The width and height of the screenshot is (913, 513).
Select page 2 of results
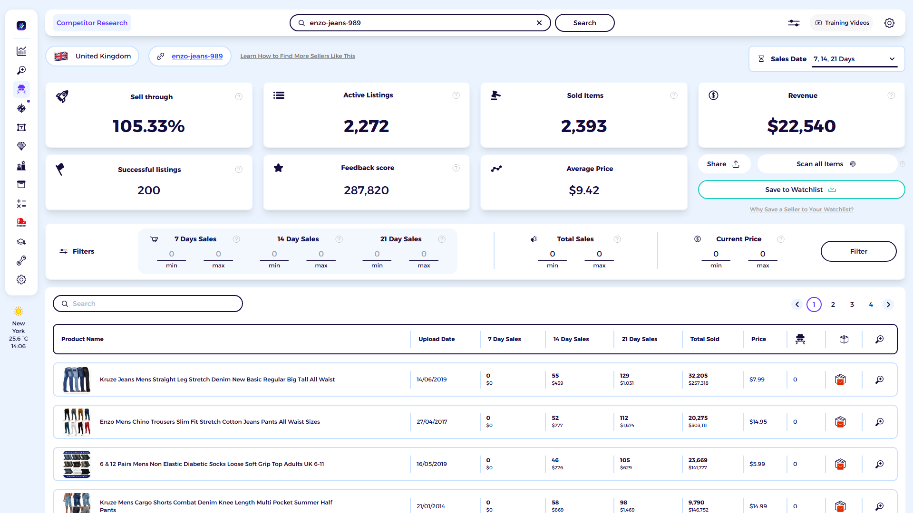833,304
